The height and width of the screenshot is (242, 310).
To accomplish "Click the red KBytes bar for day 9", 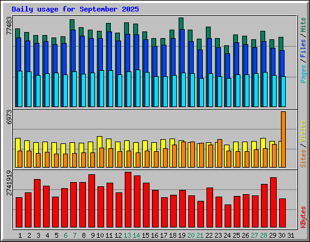I will pos(91,201).
